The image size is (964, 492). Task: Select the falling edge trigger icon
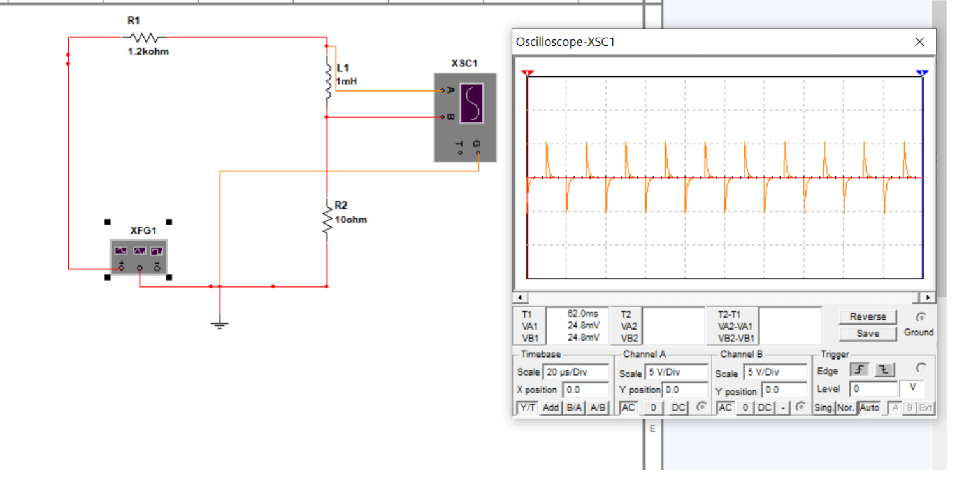[886, 370]
